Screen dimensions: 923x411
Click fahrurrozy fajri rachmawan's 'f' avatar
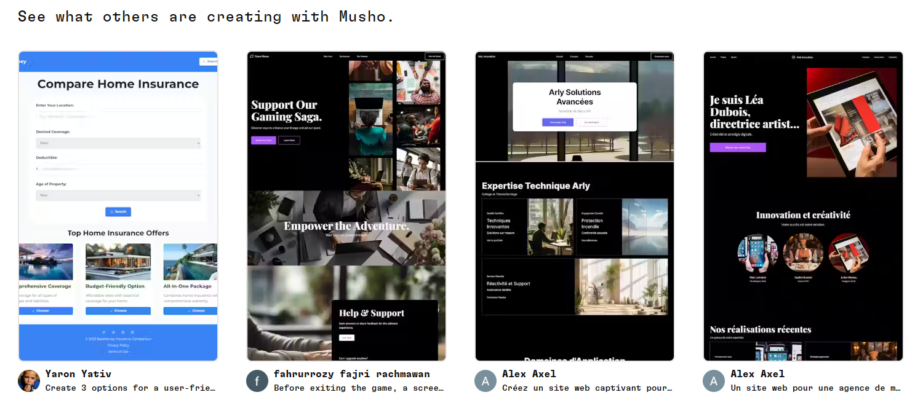257,381
